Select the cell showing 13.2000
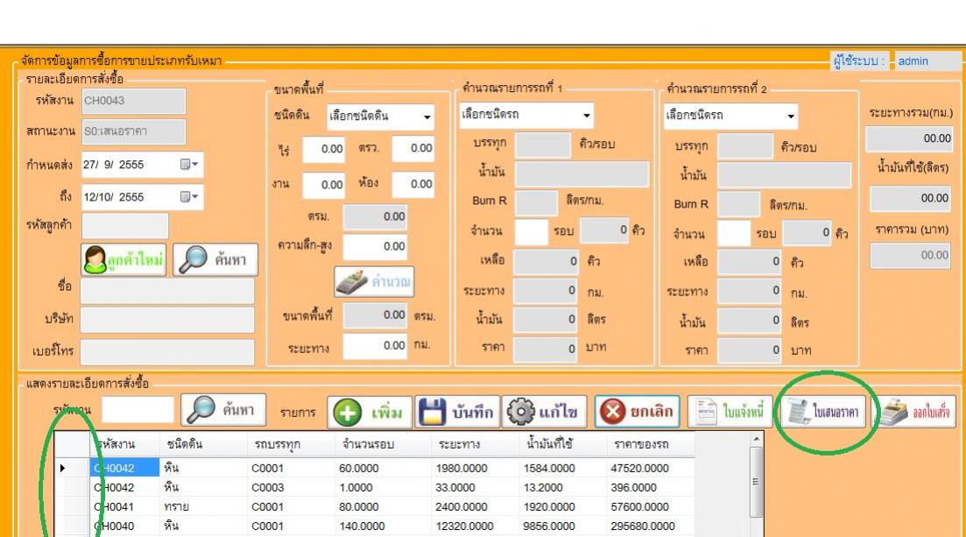966x537 pixels. (x=562, y=487)
